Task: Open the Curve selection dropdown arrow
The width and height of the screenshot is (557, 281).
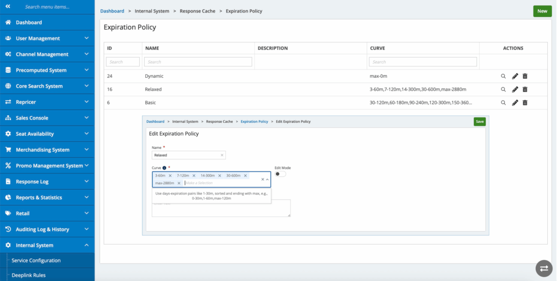Action: coord(267,179)
